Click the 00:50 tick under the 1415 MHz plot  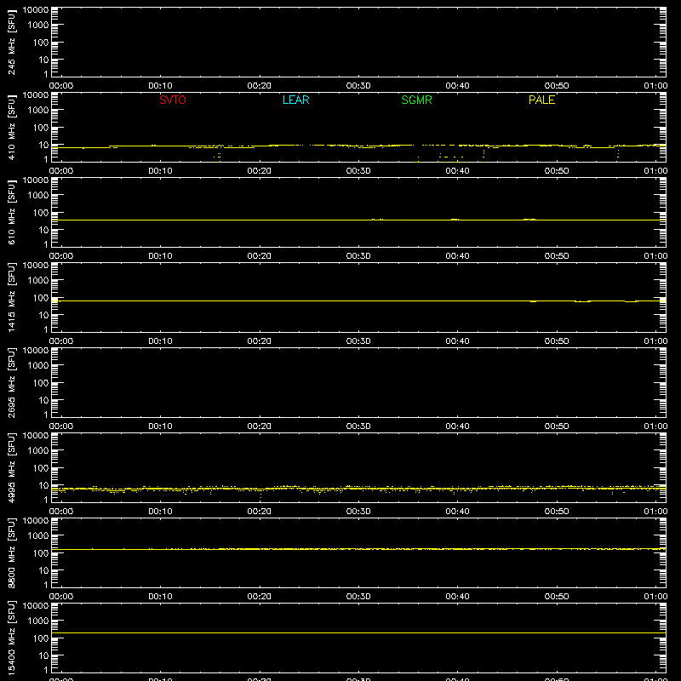(557, 341)
